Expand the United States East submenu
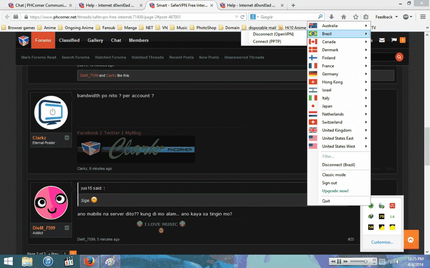 pyautogui.click(x=339, y=138)
